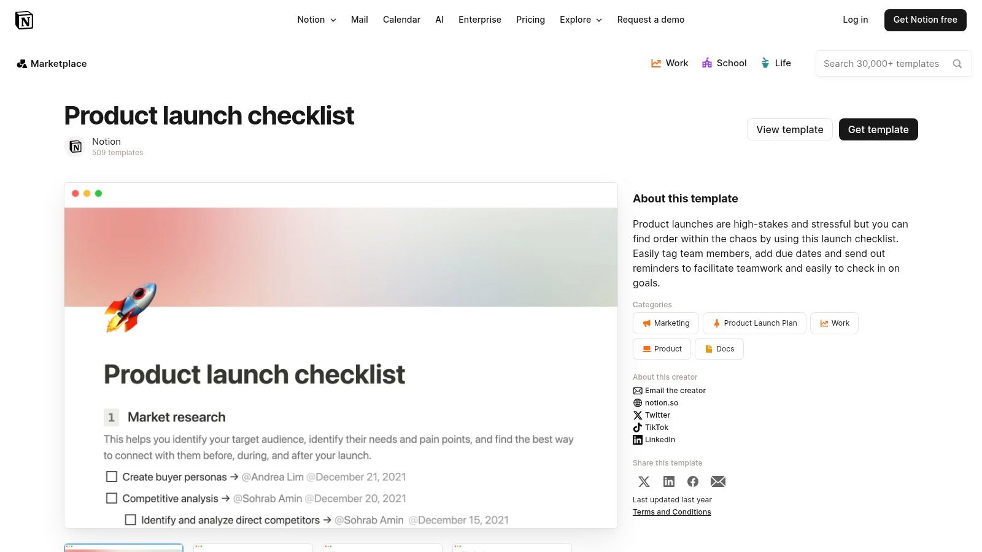Share the template via the email icon
This screenshot has width=982, height=552.
coord(718,481)
